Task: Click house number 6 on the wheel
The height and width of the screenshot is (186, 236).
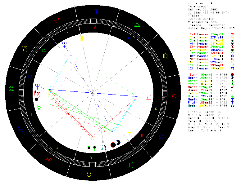Action: point(156,109)
